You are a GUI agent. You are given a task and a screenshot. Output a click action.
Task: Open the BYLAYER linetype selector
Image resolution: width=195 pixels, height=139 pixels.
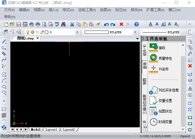[x=161, y=32]
